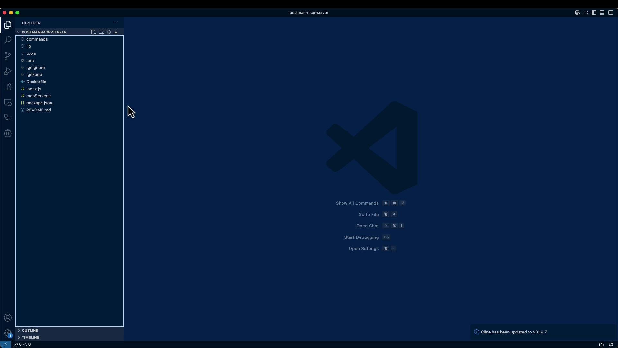Open the Manage gear menu
Viewport: 618px width, 348px height.
(x=8, y=333)
